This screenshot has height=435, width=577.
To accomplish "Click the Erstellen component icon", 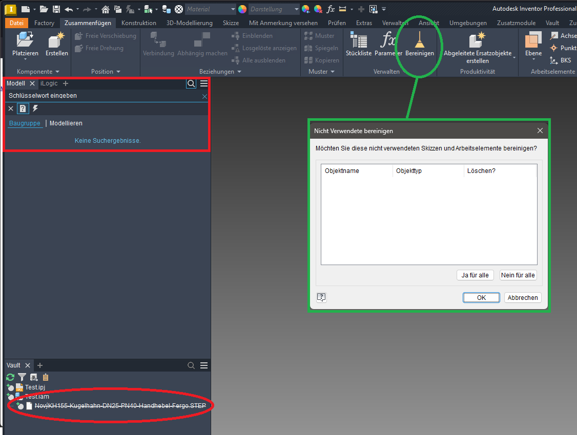I will coord(57,40).
